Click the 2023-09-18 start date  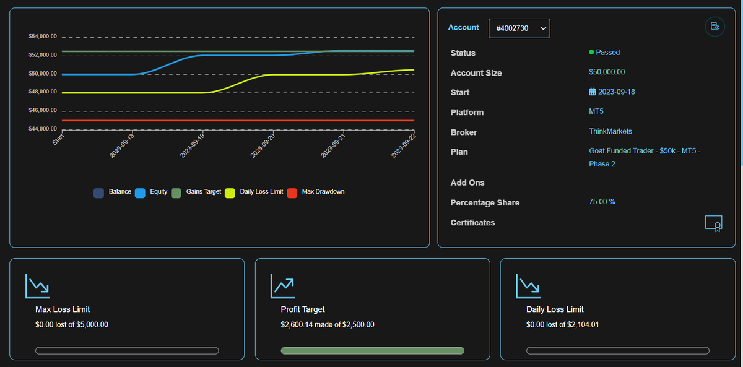(x=617, y=92)
